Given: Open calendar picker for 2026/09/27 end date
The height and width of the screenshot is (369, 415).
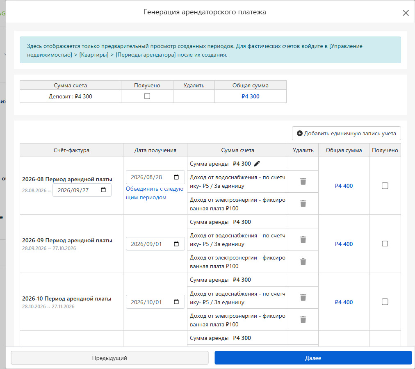Looking at the screenshot, I should pos(103,190).
